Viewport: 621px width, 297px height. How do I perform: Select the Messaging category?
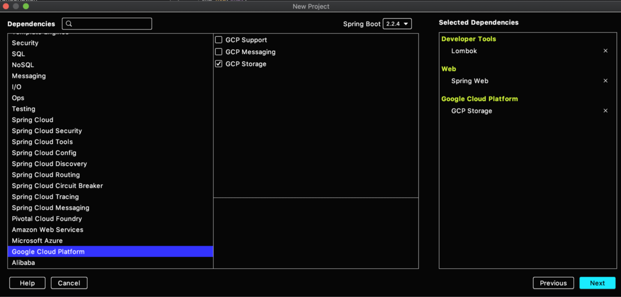click(110, 76)
